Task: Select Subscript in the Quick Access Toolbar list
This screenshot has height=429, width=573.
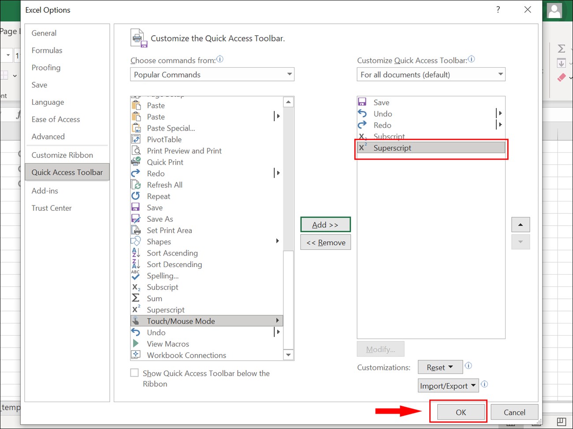Action: pyautogui.click(x=431, y=136)
